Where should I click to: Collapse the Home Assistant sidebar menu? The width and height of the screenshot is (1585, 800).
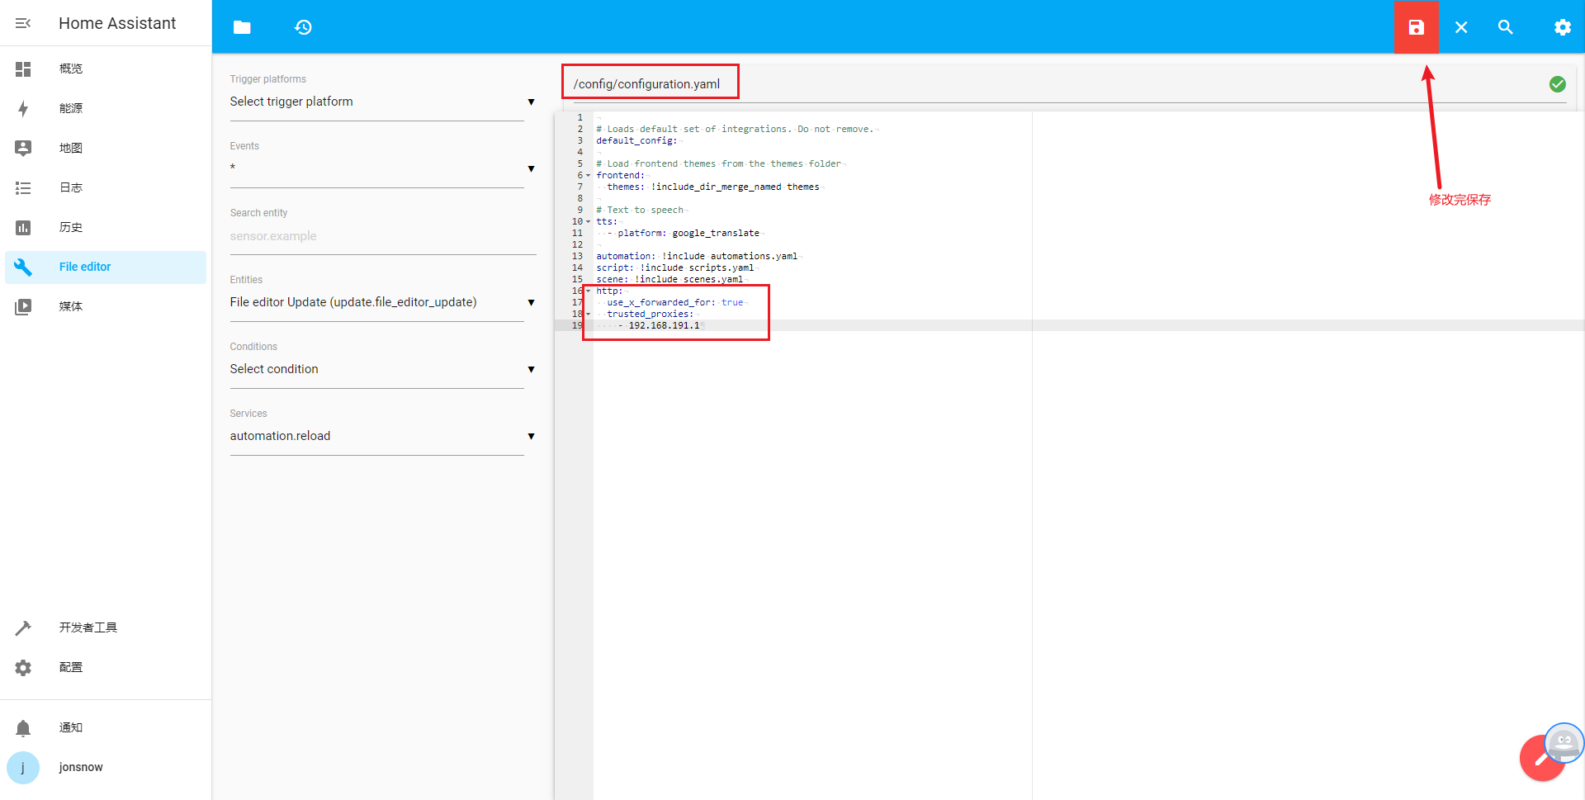click(23, 23)
